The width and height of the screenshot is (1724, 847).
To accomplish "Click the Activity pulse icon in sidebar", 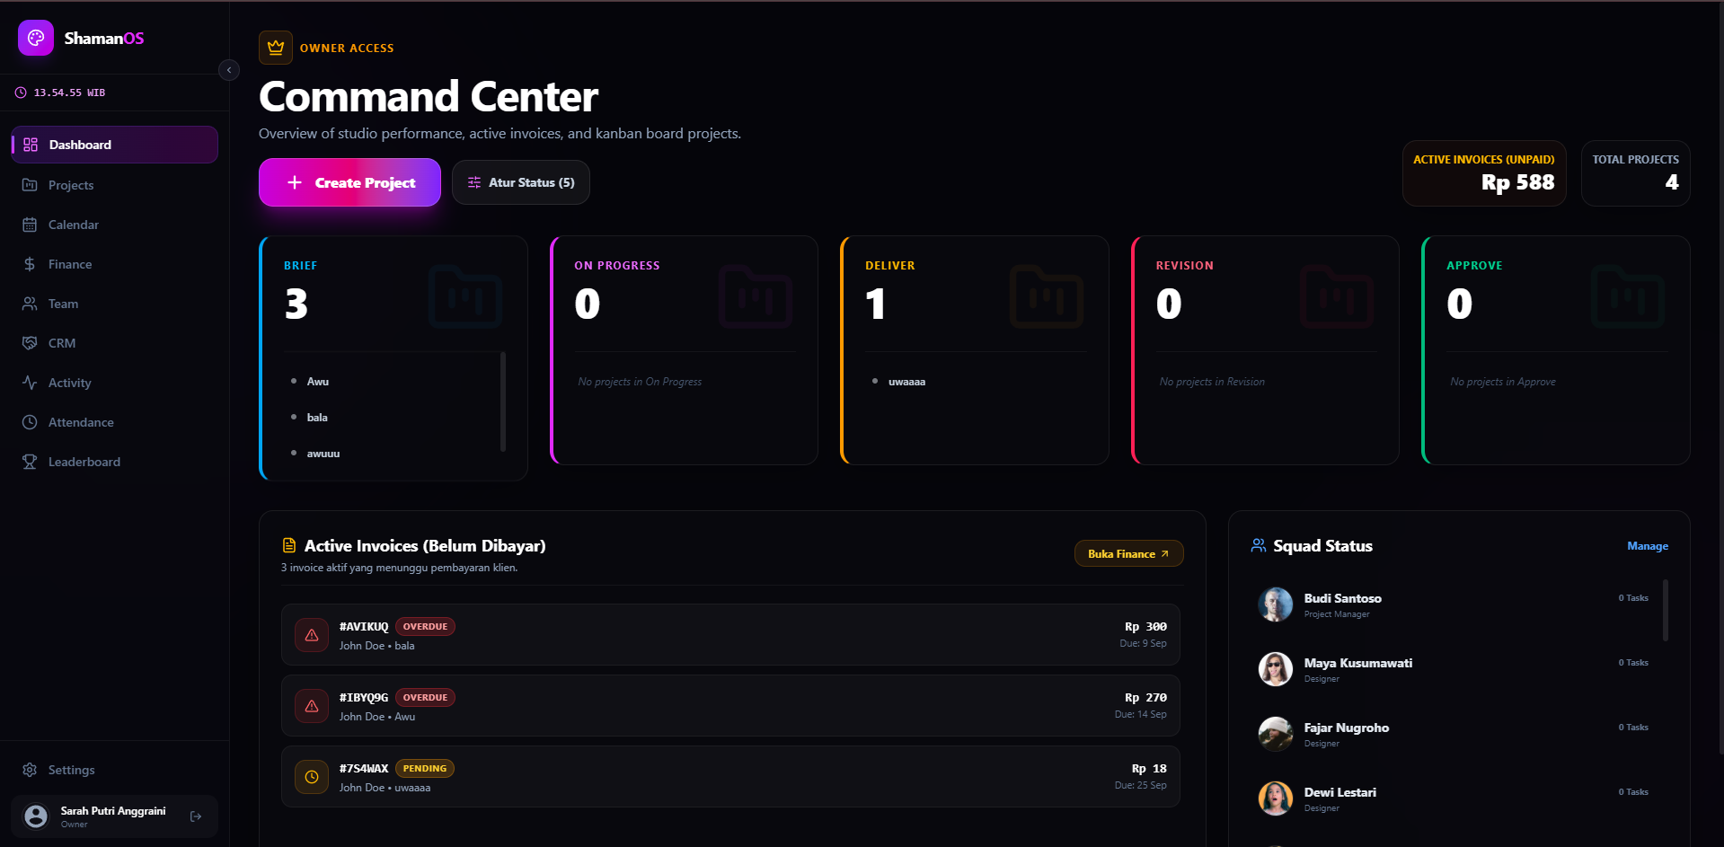I will [30, 383].
